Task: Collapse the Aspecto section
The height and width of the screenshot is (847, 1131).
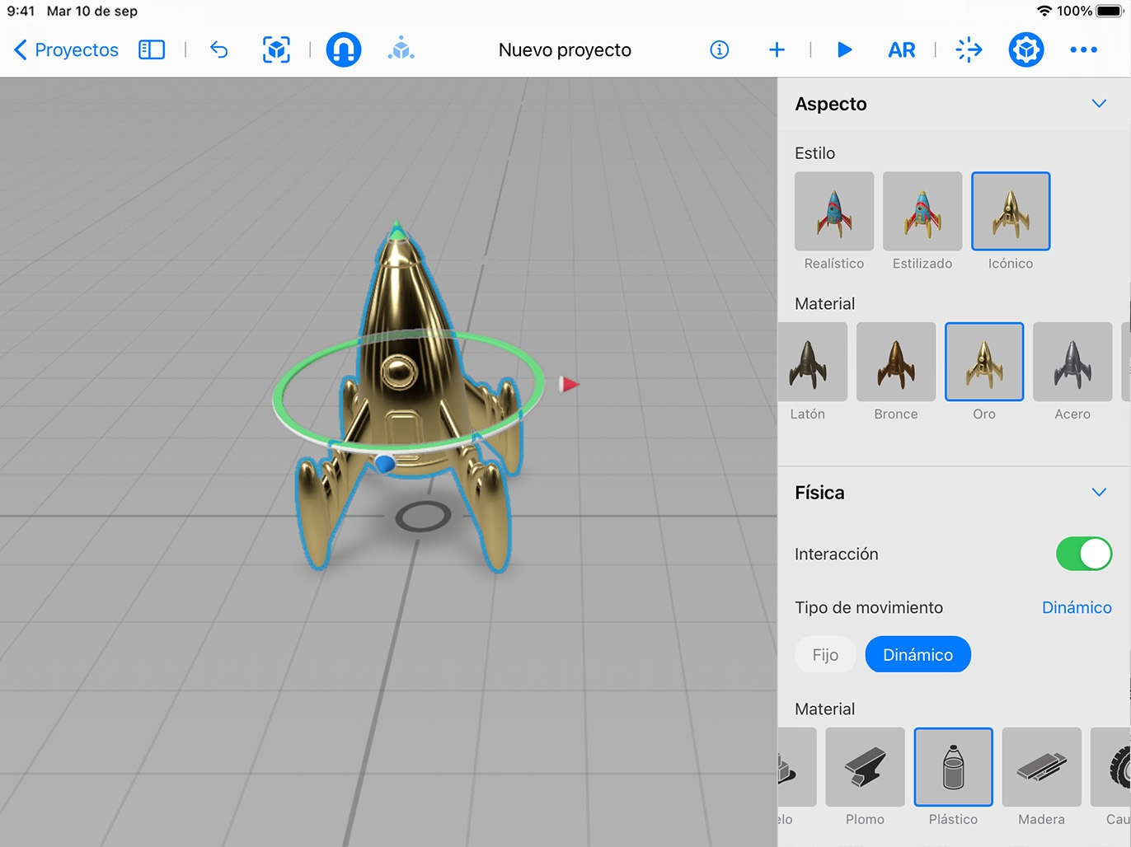Action: (1099, 104)
